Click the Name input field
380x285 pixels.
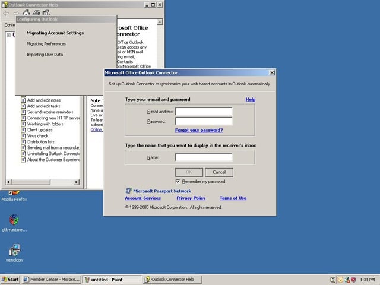[x=204, y=157]
